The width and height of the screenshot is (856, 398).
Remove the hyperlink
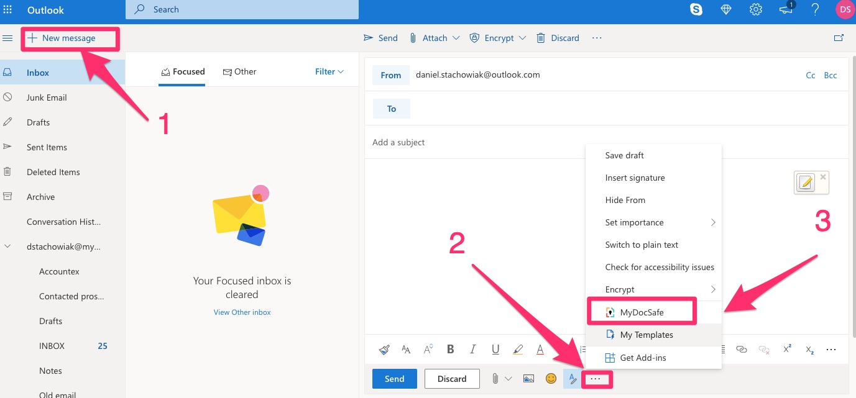tap(764, 350)
